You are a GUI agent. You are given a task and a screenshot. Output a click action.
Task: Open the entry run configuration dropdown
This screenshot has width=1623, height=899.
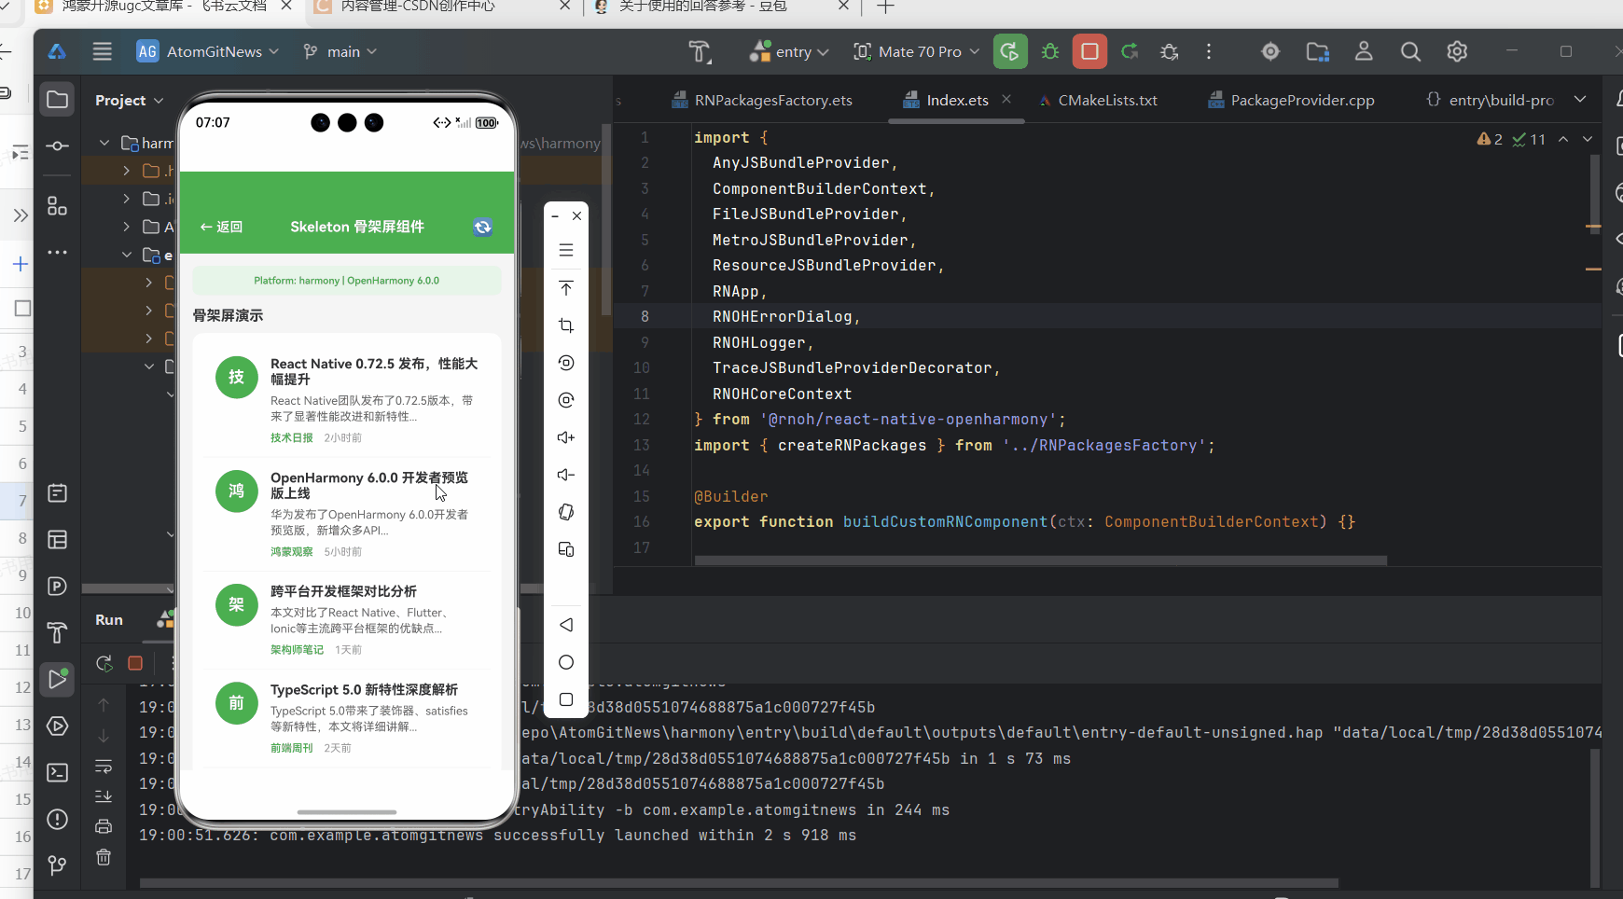click(x=789, y=51)
